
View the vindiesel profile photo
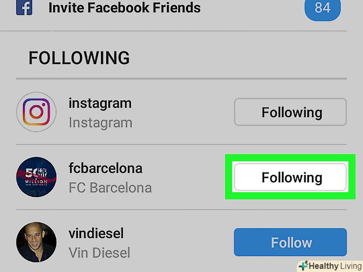click(36, 242)
